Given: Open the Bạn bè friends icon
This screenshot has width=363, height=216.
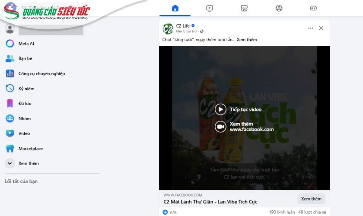Looking at the screenshot, I should coord(10,58).
